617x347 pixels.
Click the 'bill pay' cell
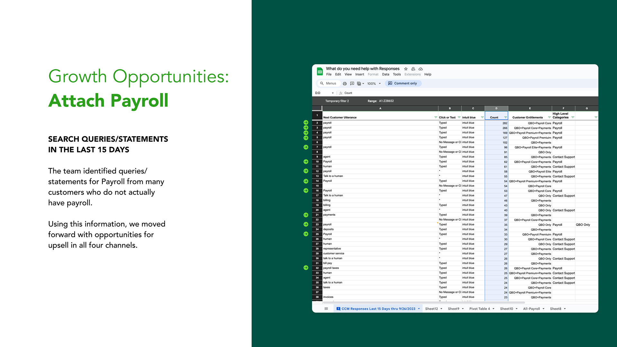pos(380,263)
